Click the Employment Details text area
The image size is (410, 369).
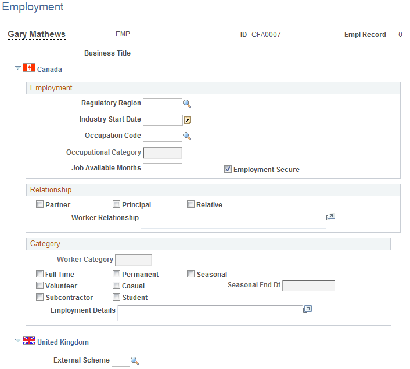[210, 313]
